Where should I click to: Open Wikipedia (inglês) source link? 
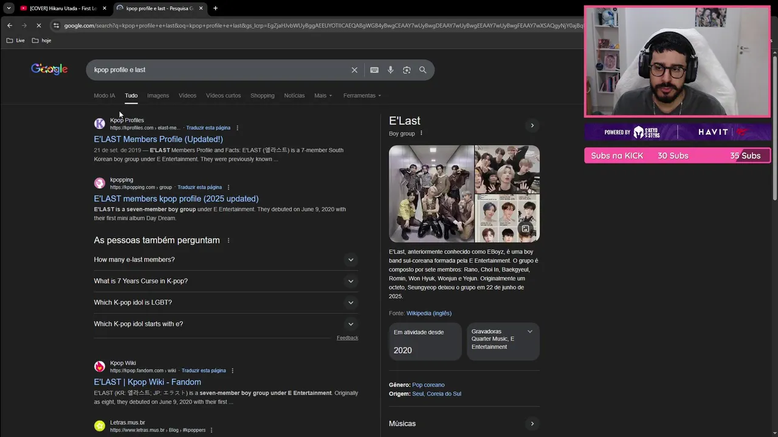tap(429, 313)
